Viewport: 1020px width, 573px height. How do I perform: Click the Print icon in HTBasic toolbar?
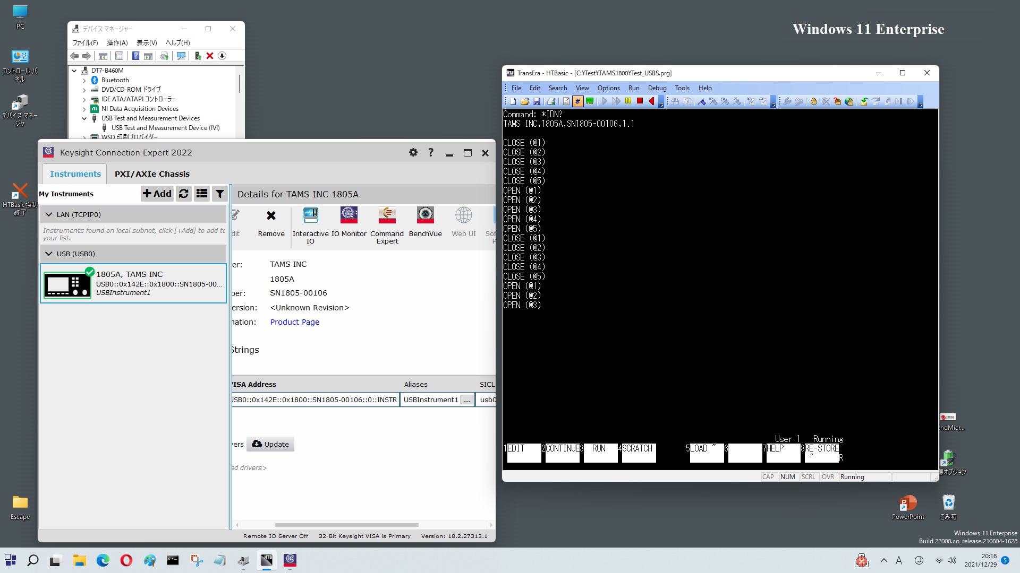(x=551, y=101)
